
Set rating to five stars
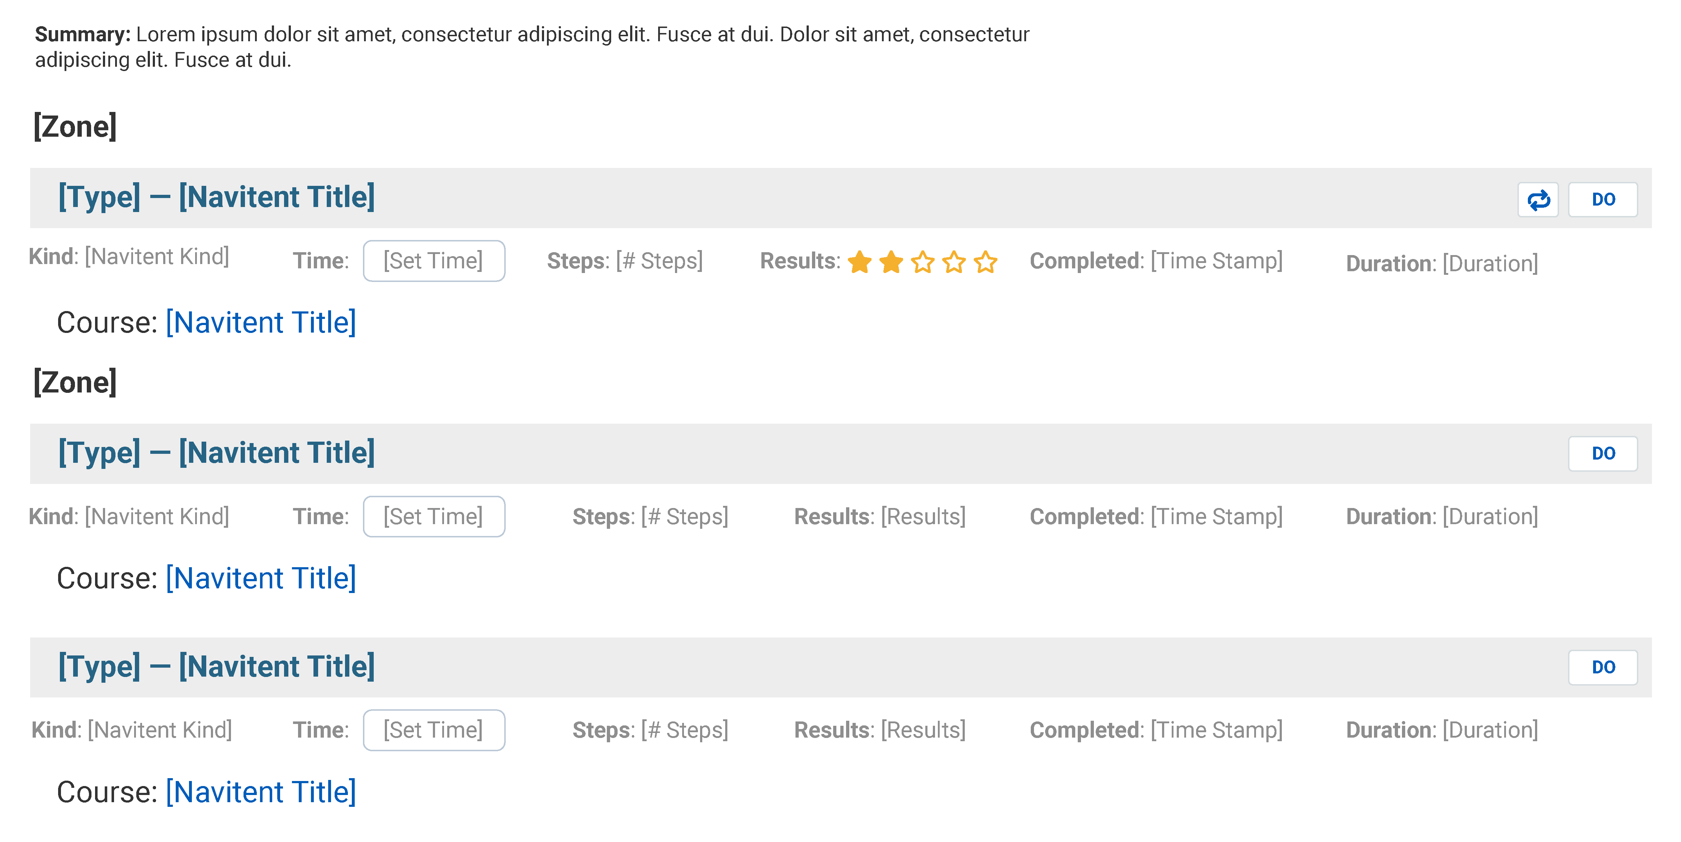click(x=985, y=262)
